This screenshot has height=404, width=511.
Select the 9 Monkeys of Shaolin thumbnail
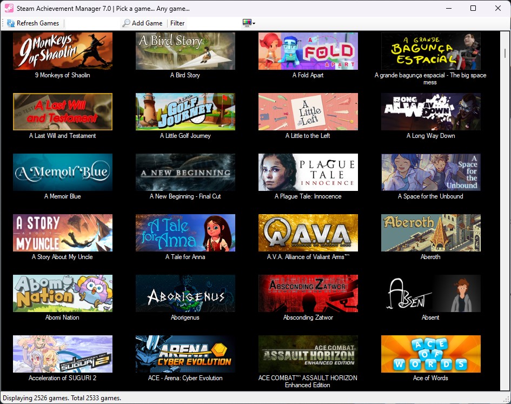click(x=63, y=51)
